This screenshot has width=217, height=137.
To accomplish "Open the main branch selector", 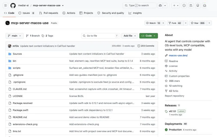I will [14, 36].
